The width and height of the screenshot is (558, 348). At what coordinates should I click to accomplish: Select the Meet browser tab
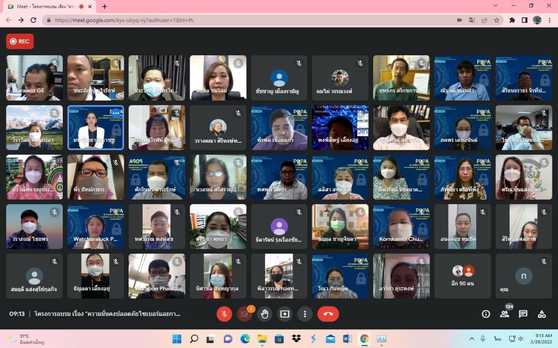pos(49,7)
